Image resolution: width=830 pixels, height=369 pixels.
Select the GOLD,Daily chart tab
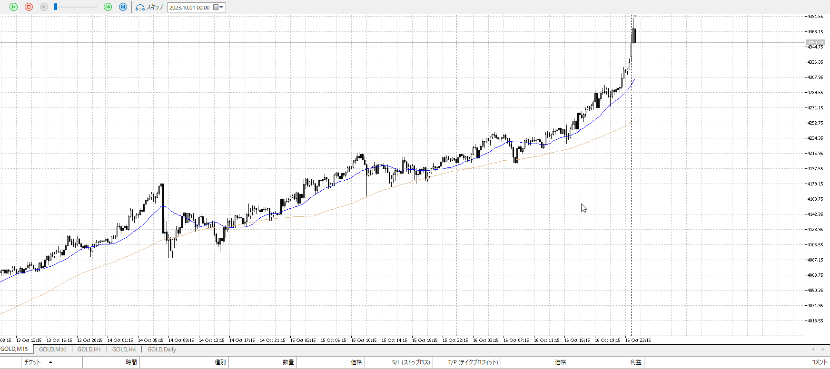point(161,350)
